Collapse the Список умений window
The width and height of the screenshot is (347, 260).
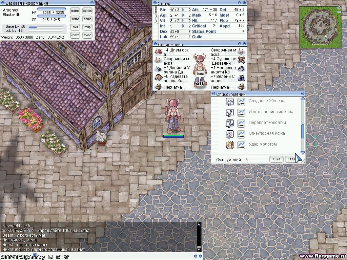213,94
